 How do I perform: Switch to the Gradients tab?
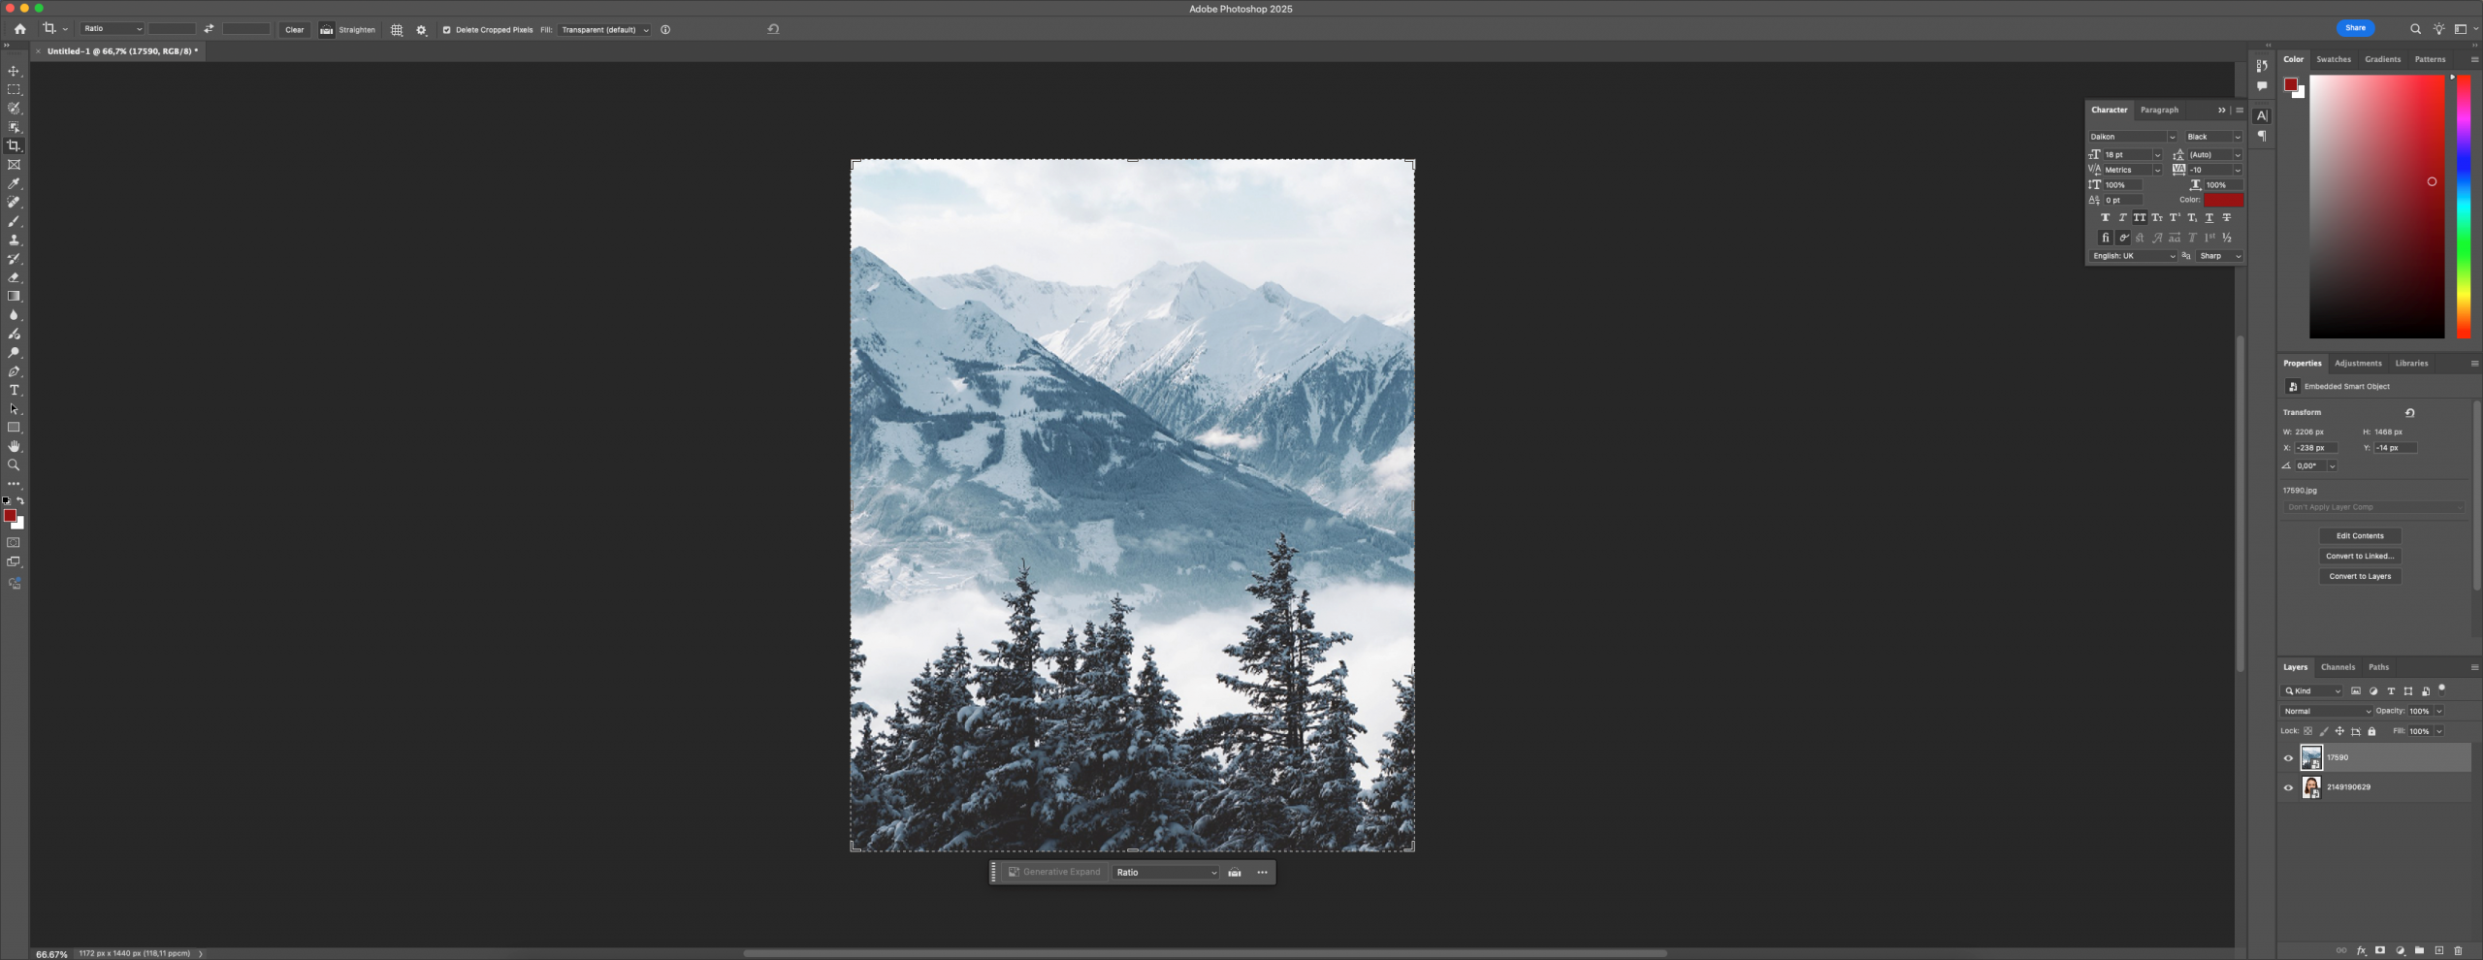[2382, 60]
